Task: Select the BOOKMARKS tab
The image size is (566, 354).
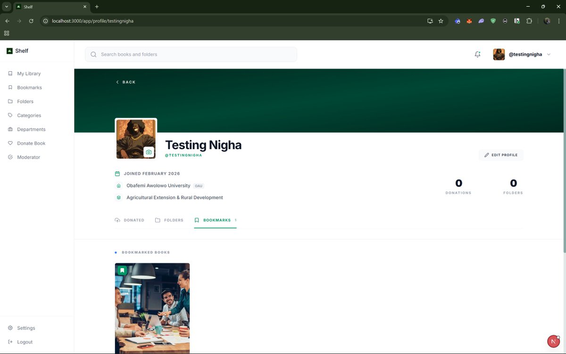Action: 215,220
